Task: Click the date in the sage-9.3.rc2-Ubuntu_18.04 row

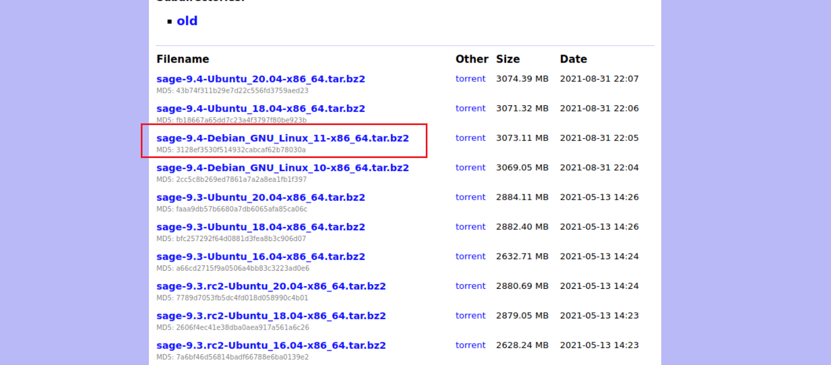Action: pyautogui.click(x=600, y=315)
